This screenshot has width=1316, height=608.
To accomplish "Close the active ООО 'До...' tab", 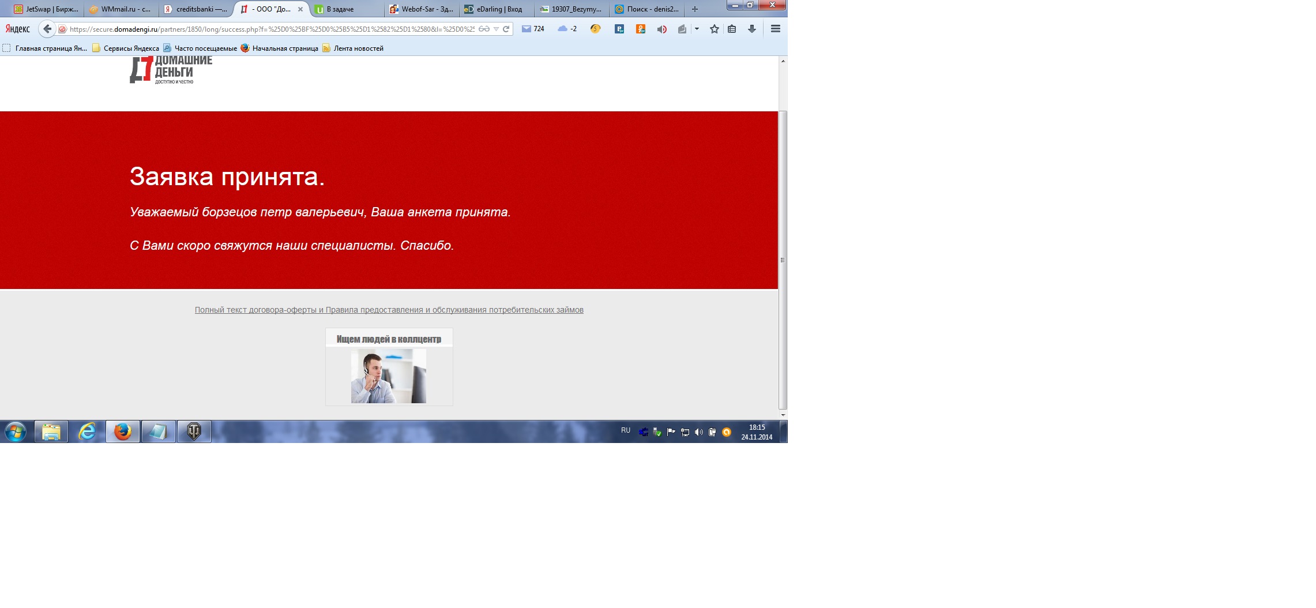I will point(300,9).
